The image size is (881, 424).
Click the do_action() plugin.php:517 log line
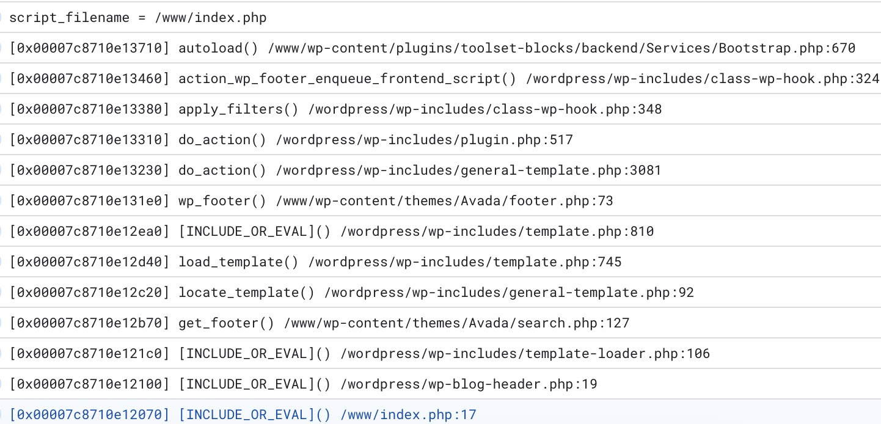click(x=440, y=140)
